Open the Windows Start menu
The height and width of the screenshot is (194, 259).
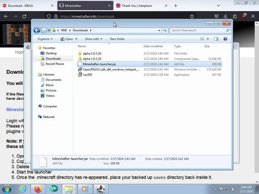point(7,189)
